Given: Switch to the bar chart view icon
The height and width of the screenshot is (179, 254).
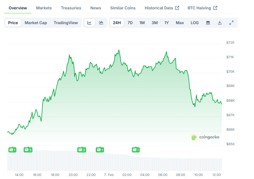Looking at the screenshot, I should (x=101, y=23).
